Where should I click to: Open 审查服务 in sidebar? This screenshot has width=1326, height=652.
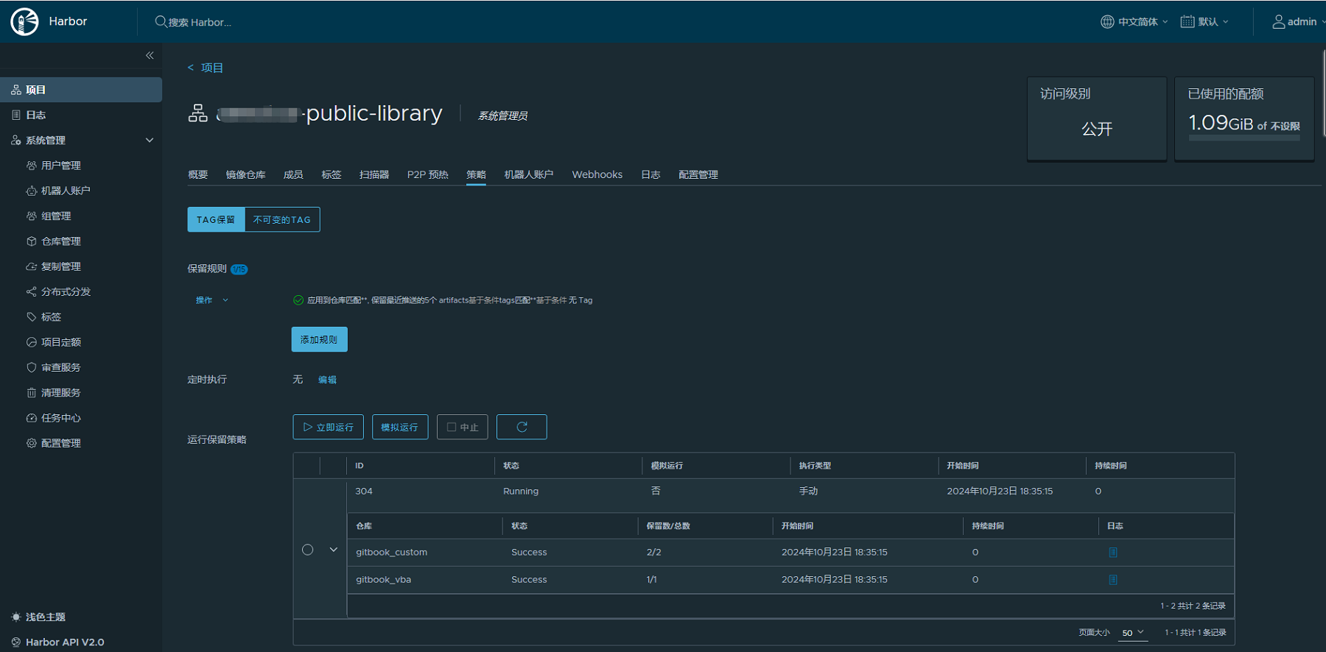coord(61,367)
